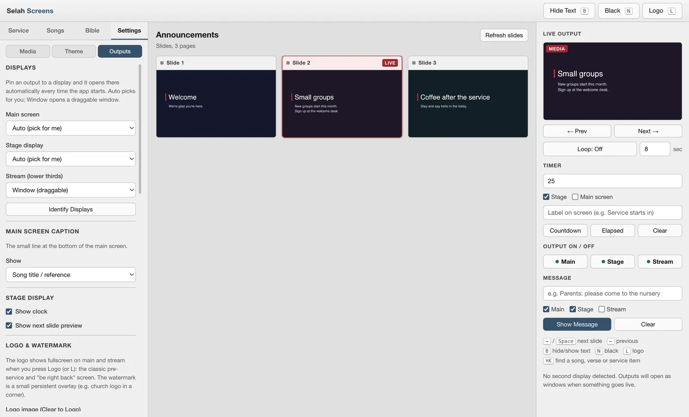Click the live output preview
The height and width of the screenshot is (417, 689).
(612, 81)
